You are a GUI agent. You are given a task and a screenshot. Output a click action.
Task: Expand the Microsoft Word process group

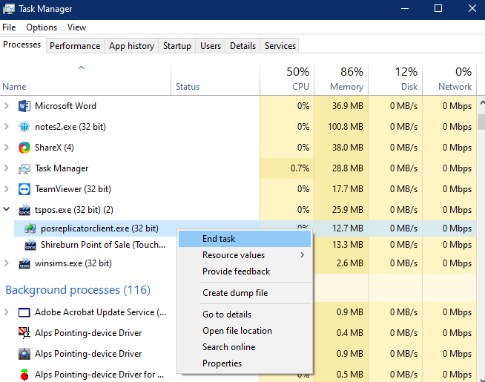click(x=6, y=106)
